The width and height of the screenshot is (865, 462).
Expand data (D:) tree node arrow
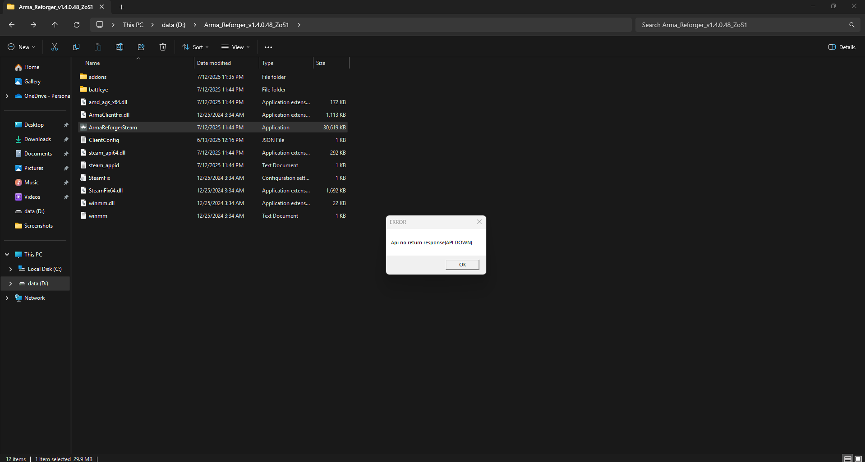click(10, 284)
